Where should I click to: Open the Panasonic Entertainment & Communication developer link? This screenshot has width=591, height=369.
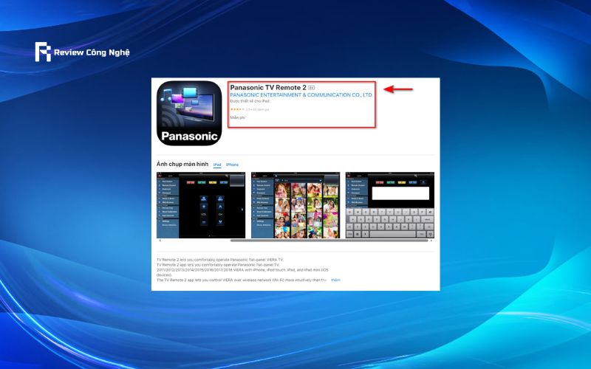(x=301, y=95)
